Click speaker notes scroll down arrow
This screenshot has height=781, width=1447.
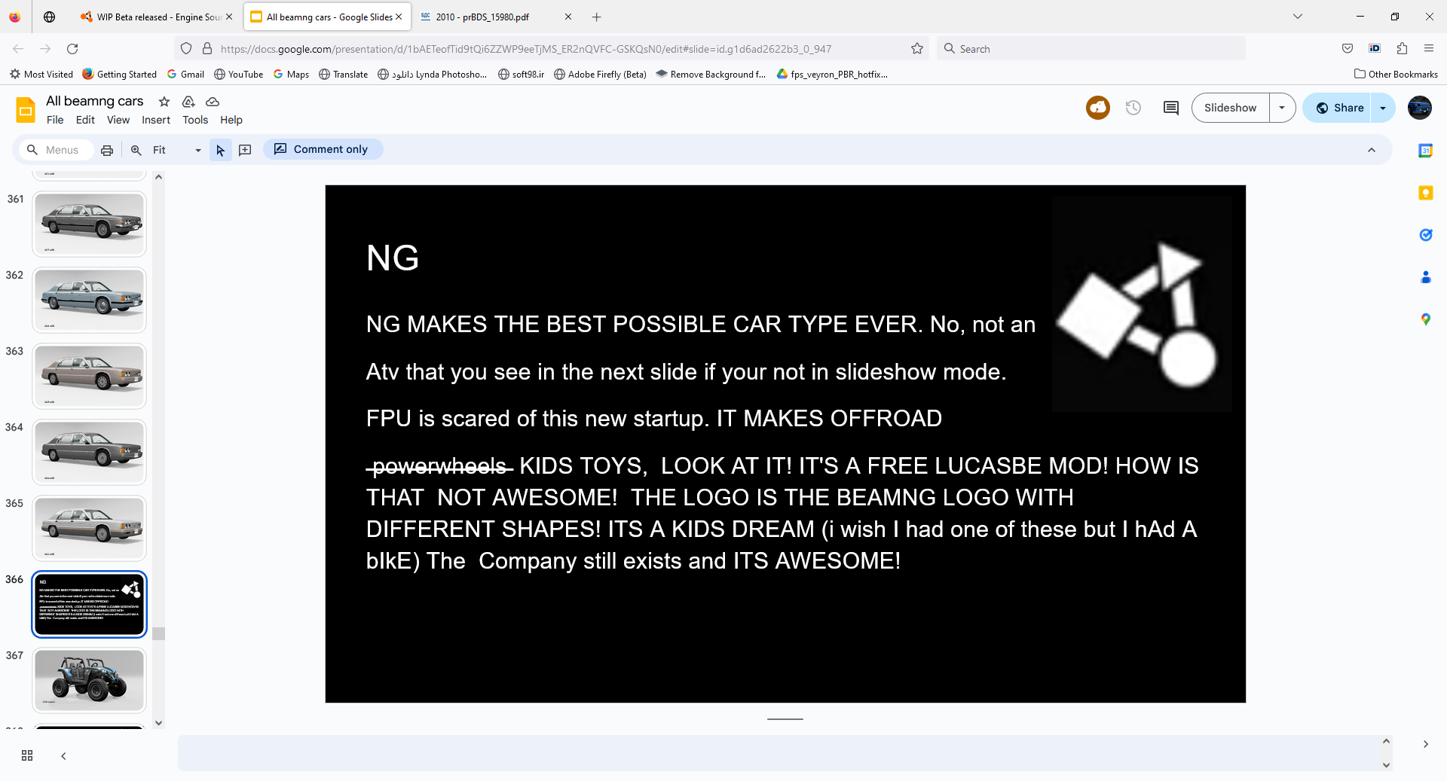point(1385,765)
